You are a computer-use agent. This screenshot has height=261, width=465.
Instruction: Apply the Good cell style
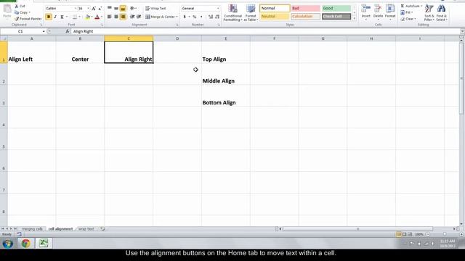(336, 8)
